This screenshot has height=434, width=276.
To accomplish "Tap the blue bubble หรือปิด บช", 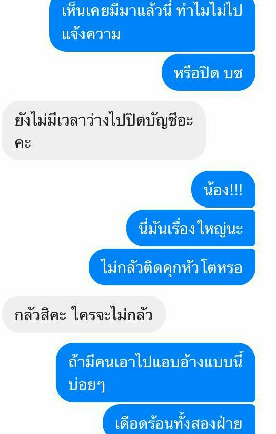I will click(x=208, y=72).
